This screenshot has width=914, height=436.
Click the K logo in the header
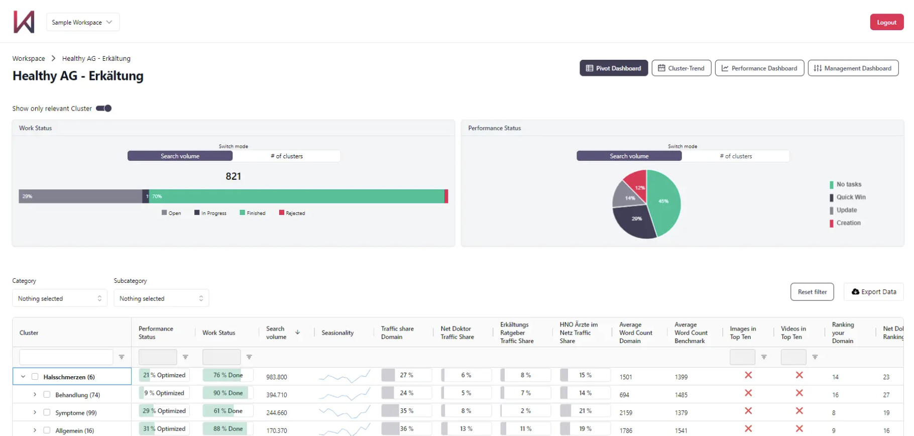[24, 22]
